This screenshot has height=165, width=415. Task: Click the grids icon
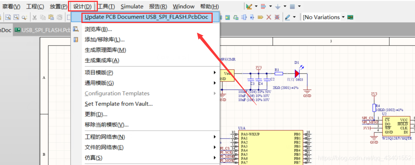292,6
